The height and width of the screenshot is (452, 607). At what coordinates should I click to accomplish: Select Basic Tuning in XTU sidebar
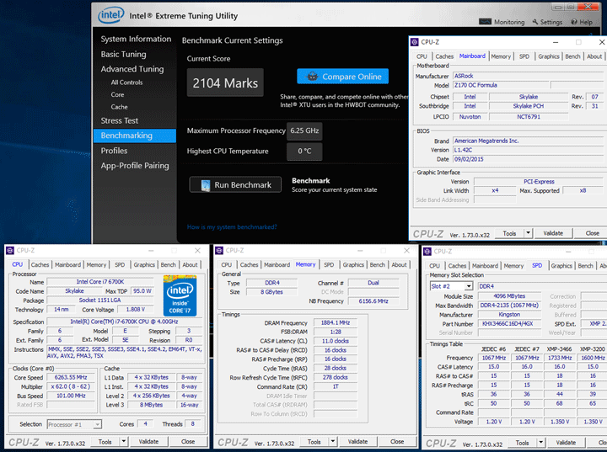[x=123, y=54]
